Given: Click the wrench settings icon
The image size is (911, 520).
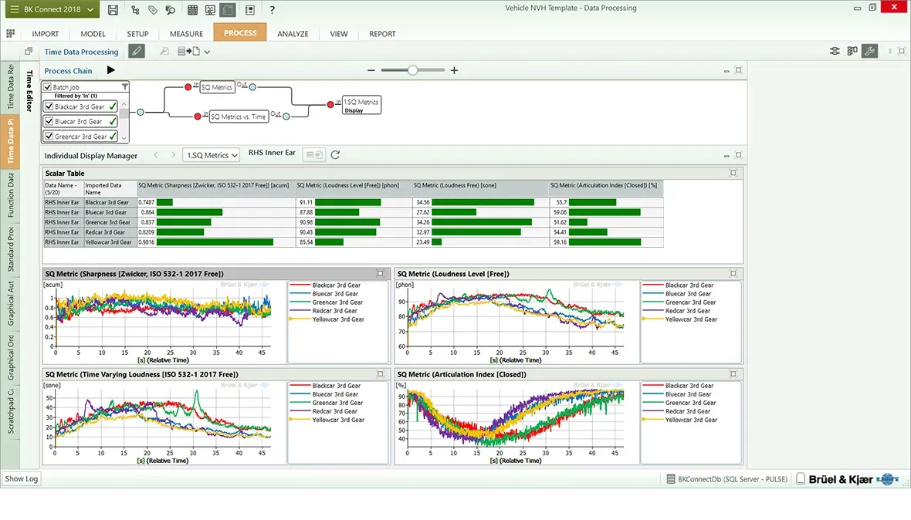Looking at the screenshot, I should [x=869, y=52].
